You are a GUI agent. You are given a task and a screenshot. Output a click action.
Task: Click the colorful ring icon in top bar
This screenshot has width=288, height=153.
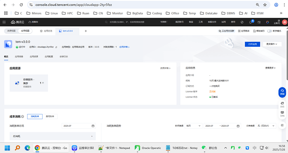268,22
